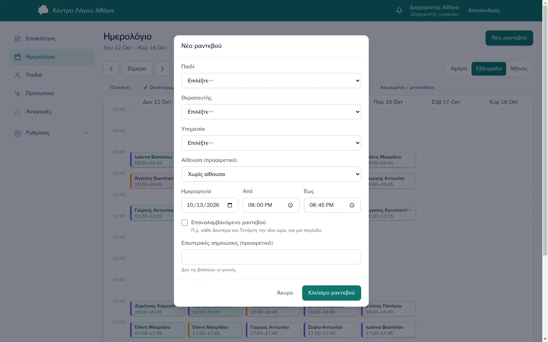Viewport: 548px width, 342px height.
Task: Open the Παιδί dropdown
Action: tap(271, 81)
